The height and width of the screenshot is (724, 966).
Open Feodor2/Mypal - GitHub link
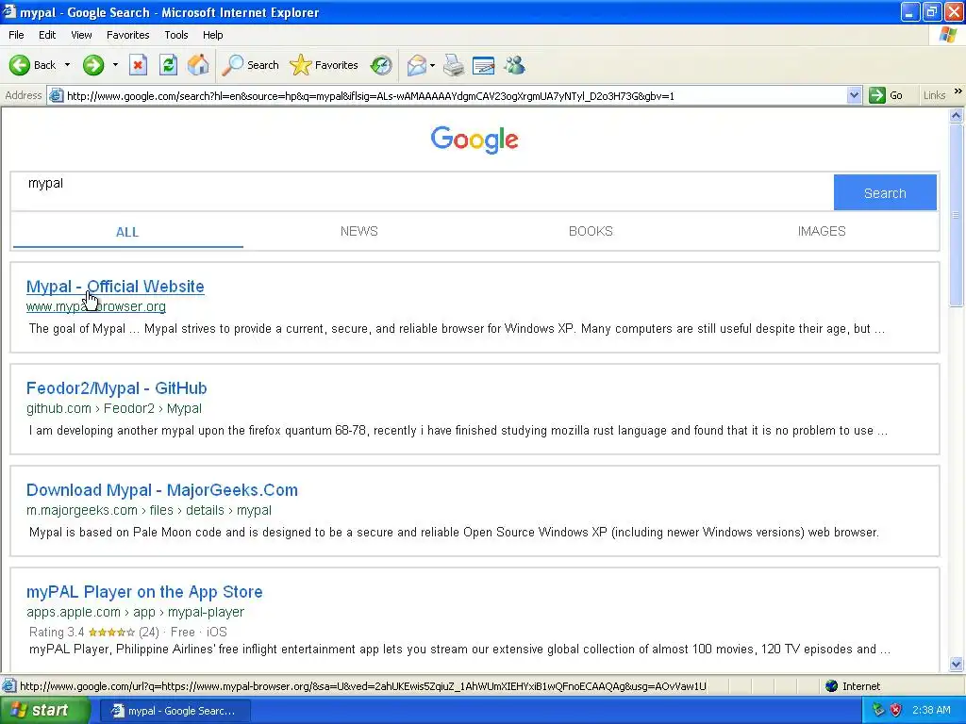pyautogui.click(x=116, y=388)
